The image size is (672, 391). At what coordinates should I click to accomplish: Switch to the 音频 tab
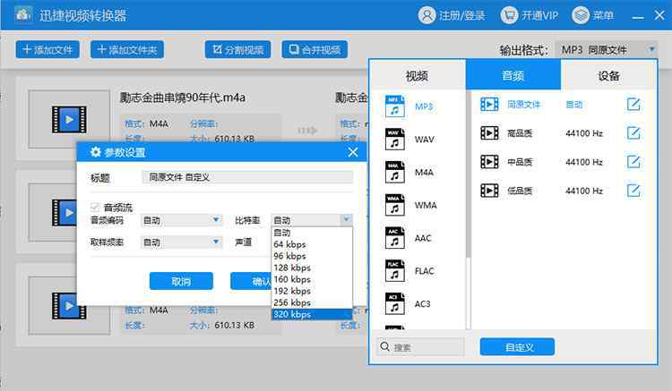pos(513,75)
